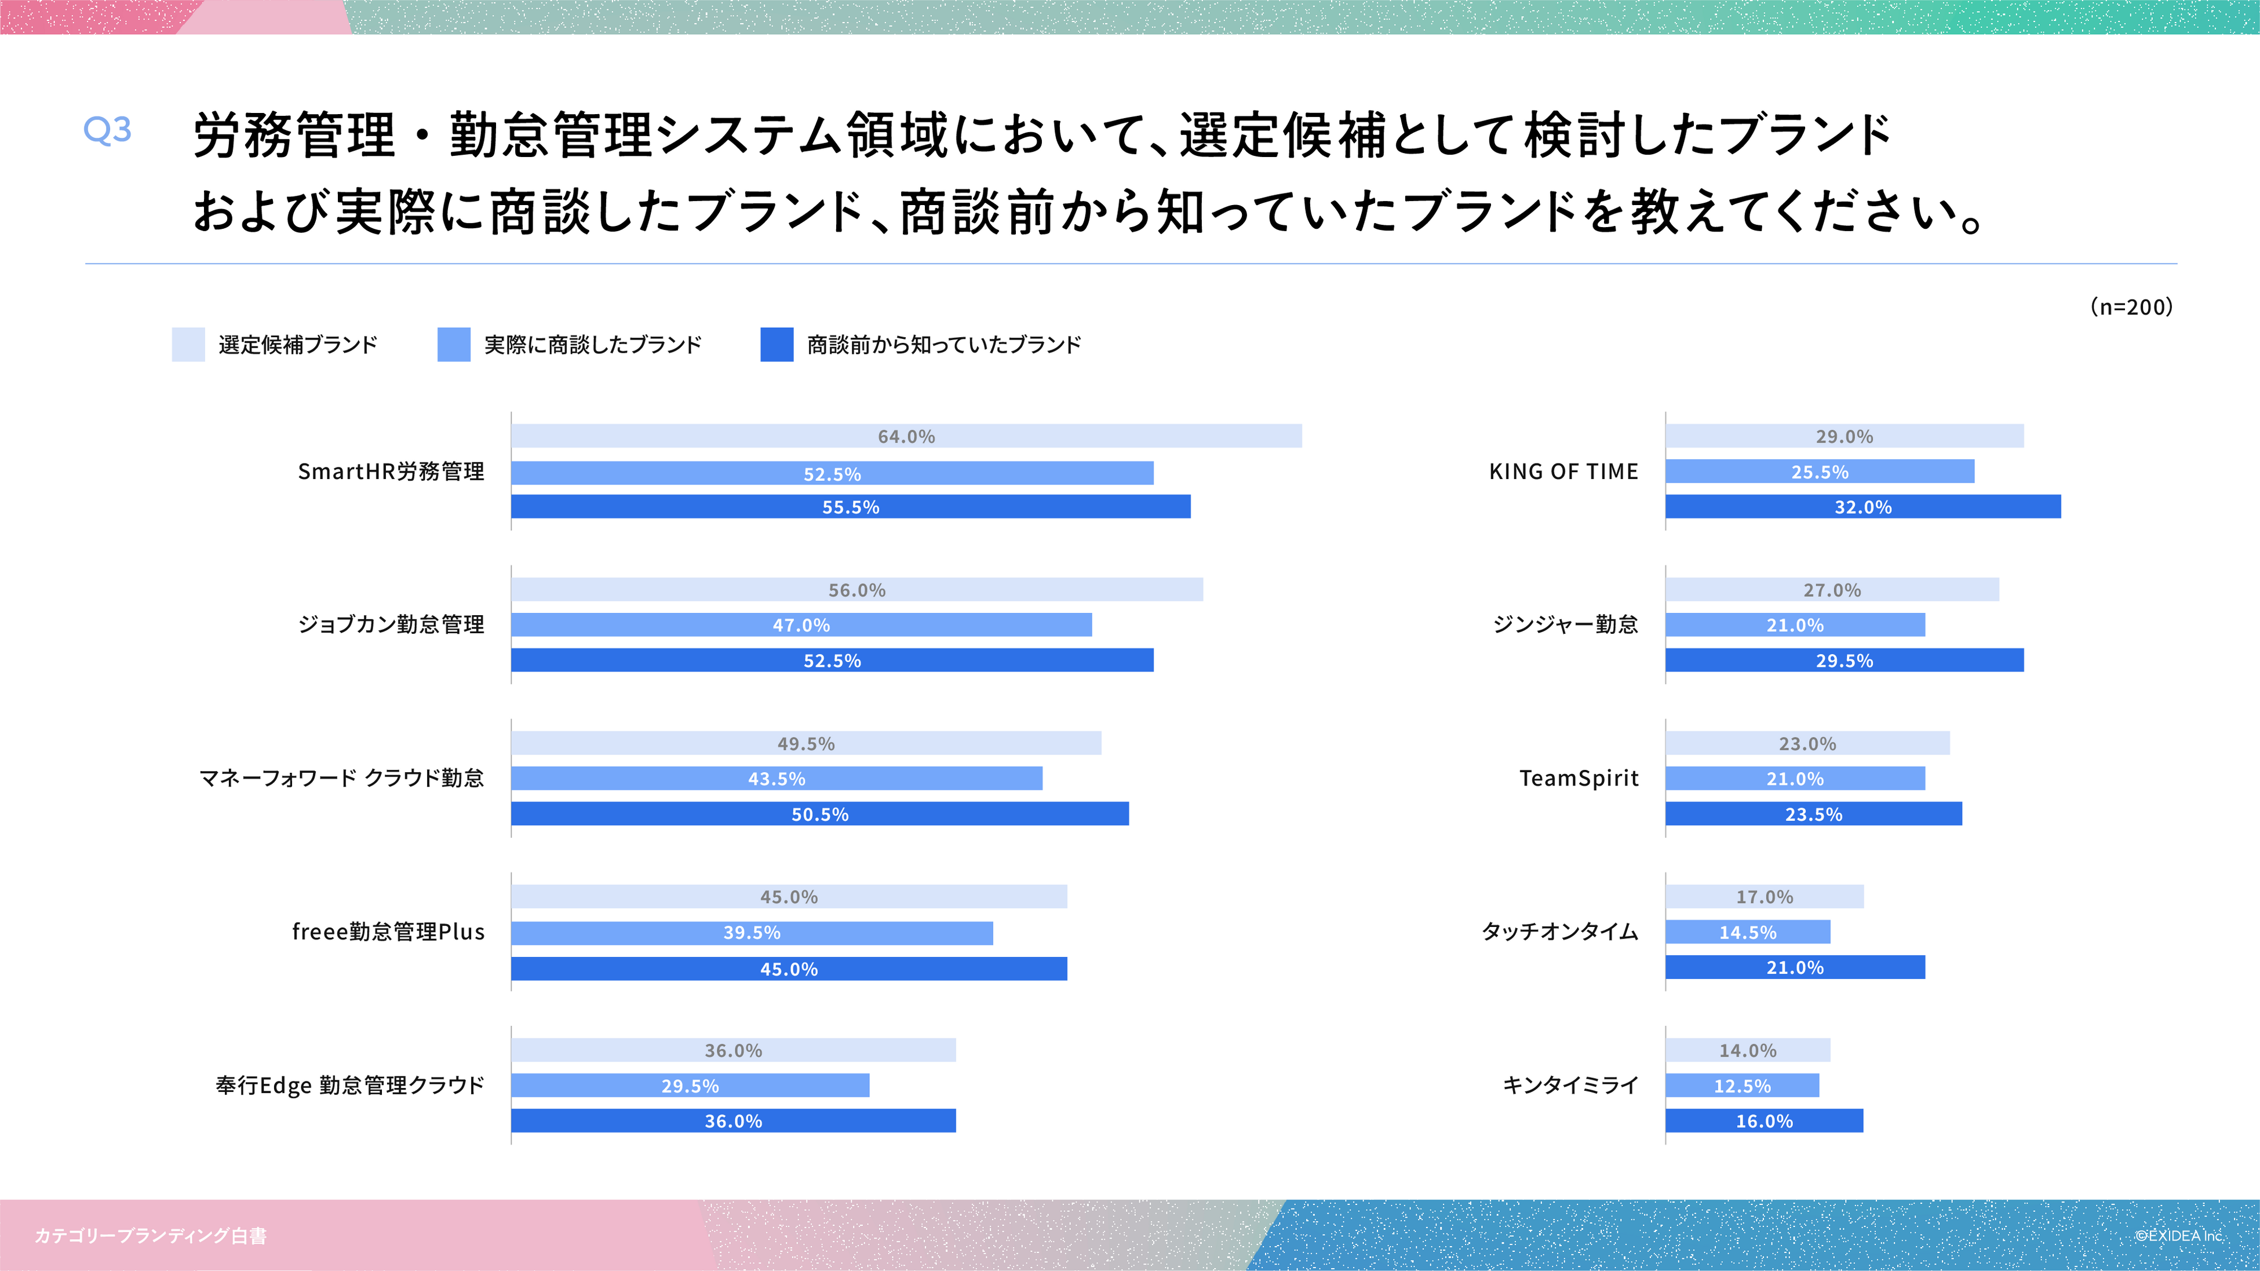Click the freee勤怠管理Plus 39.5% bar
Image resolution: width=2260 pixels, height=1271 pixels.
click(752, 933)
